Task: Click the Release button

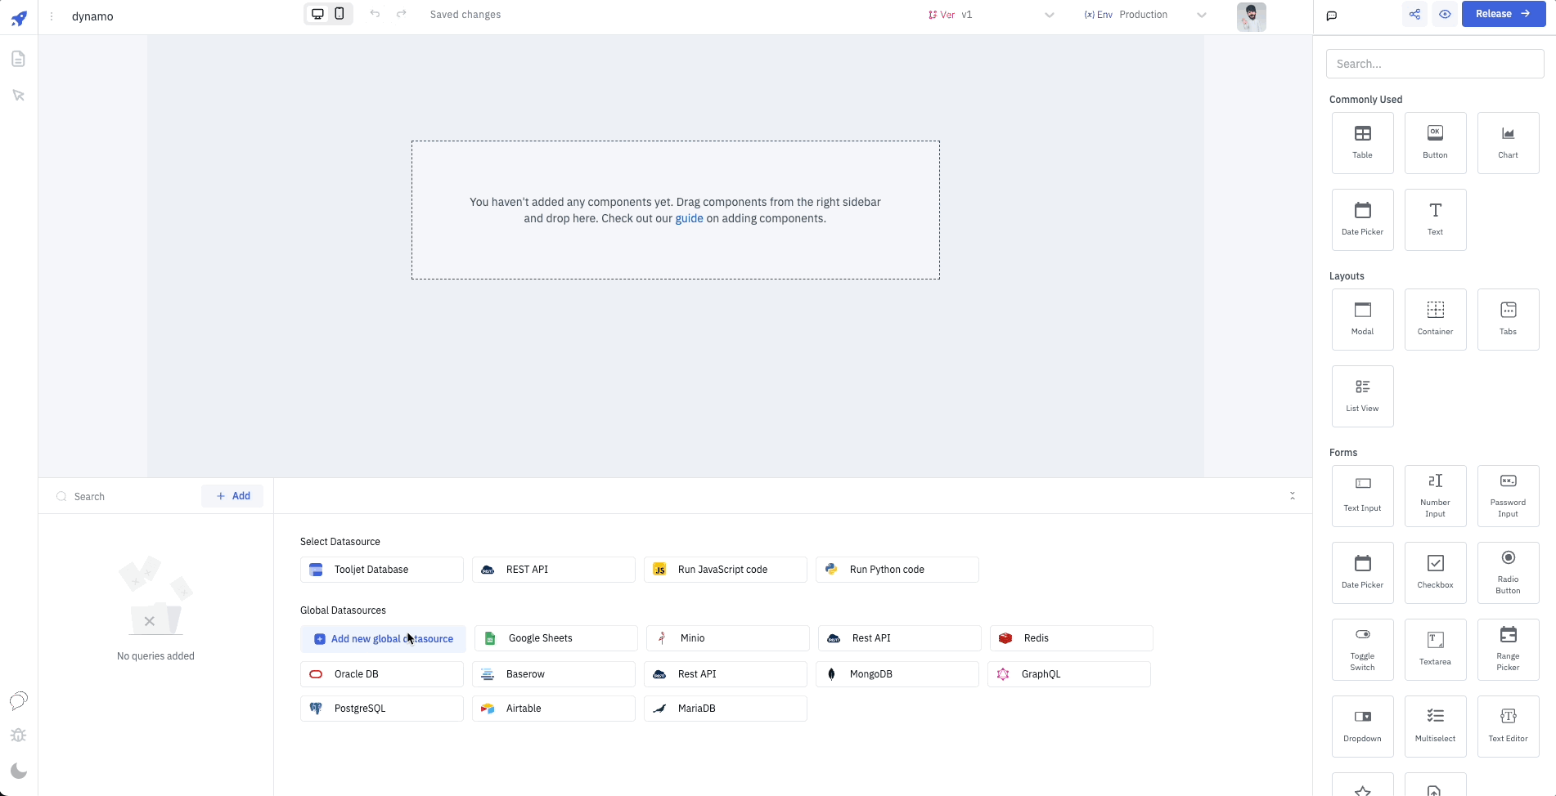Action: tap(1503, 14)
